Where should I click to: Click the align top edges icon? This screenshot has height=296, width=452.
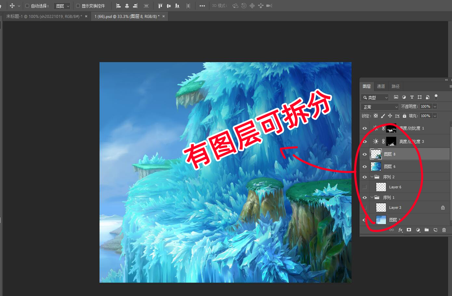(160, 6)
